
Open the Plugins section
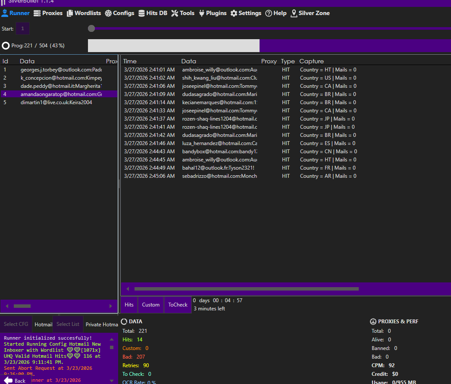(x=213, y=13)
